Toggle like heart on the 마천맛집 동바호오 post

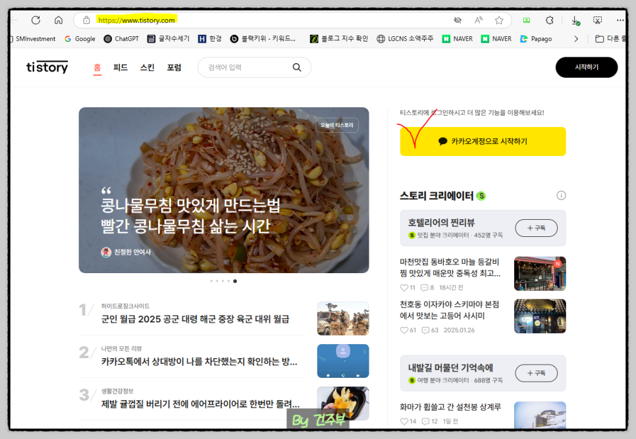(x=404, y=287)
